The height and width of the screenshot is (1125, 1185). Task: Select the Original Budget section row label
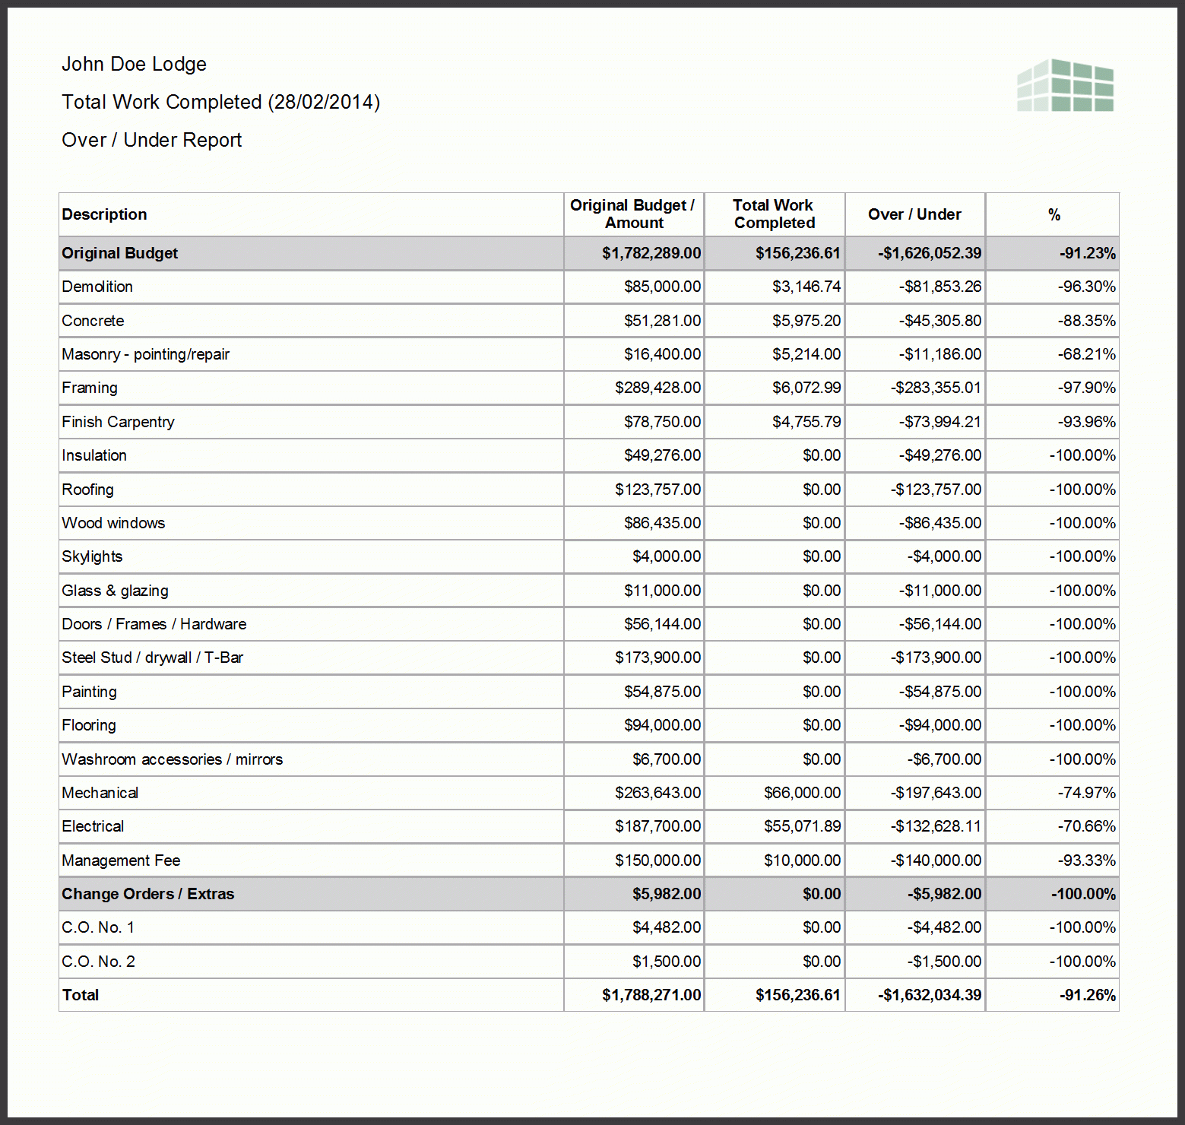(x=119, y=253)
